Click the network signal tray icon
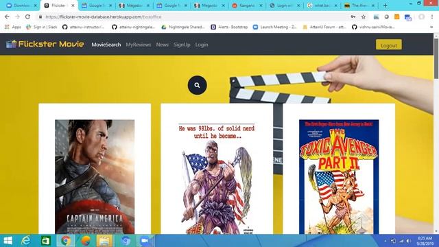Screen dimensions: 439x247 click(401, 241)
